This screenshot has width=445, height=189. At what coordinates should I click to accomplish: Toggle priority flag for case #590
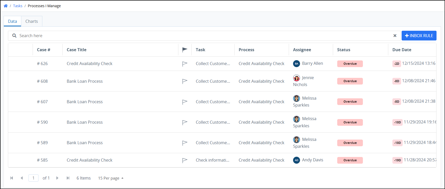tap(185, 122)
